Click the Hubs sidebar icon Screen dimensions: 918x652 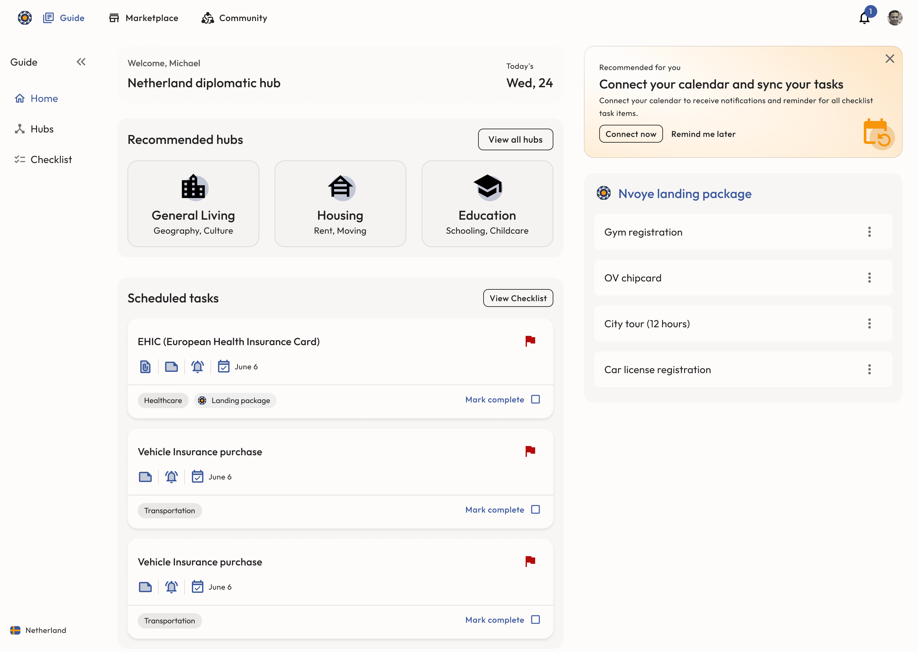(19, 128)
